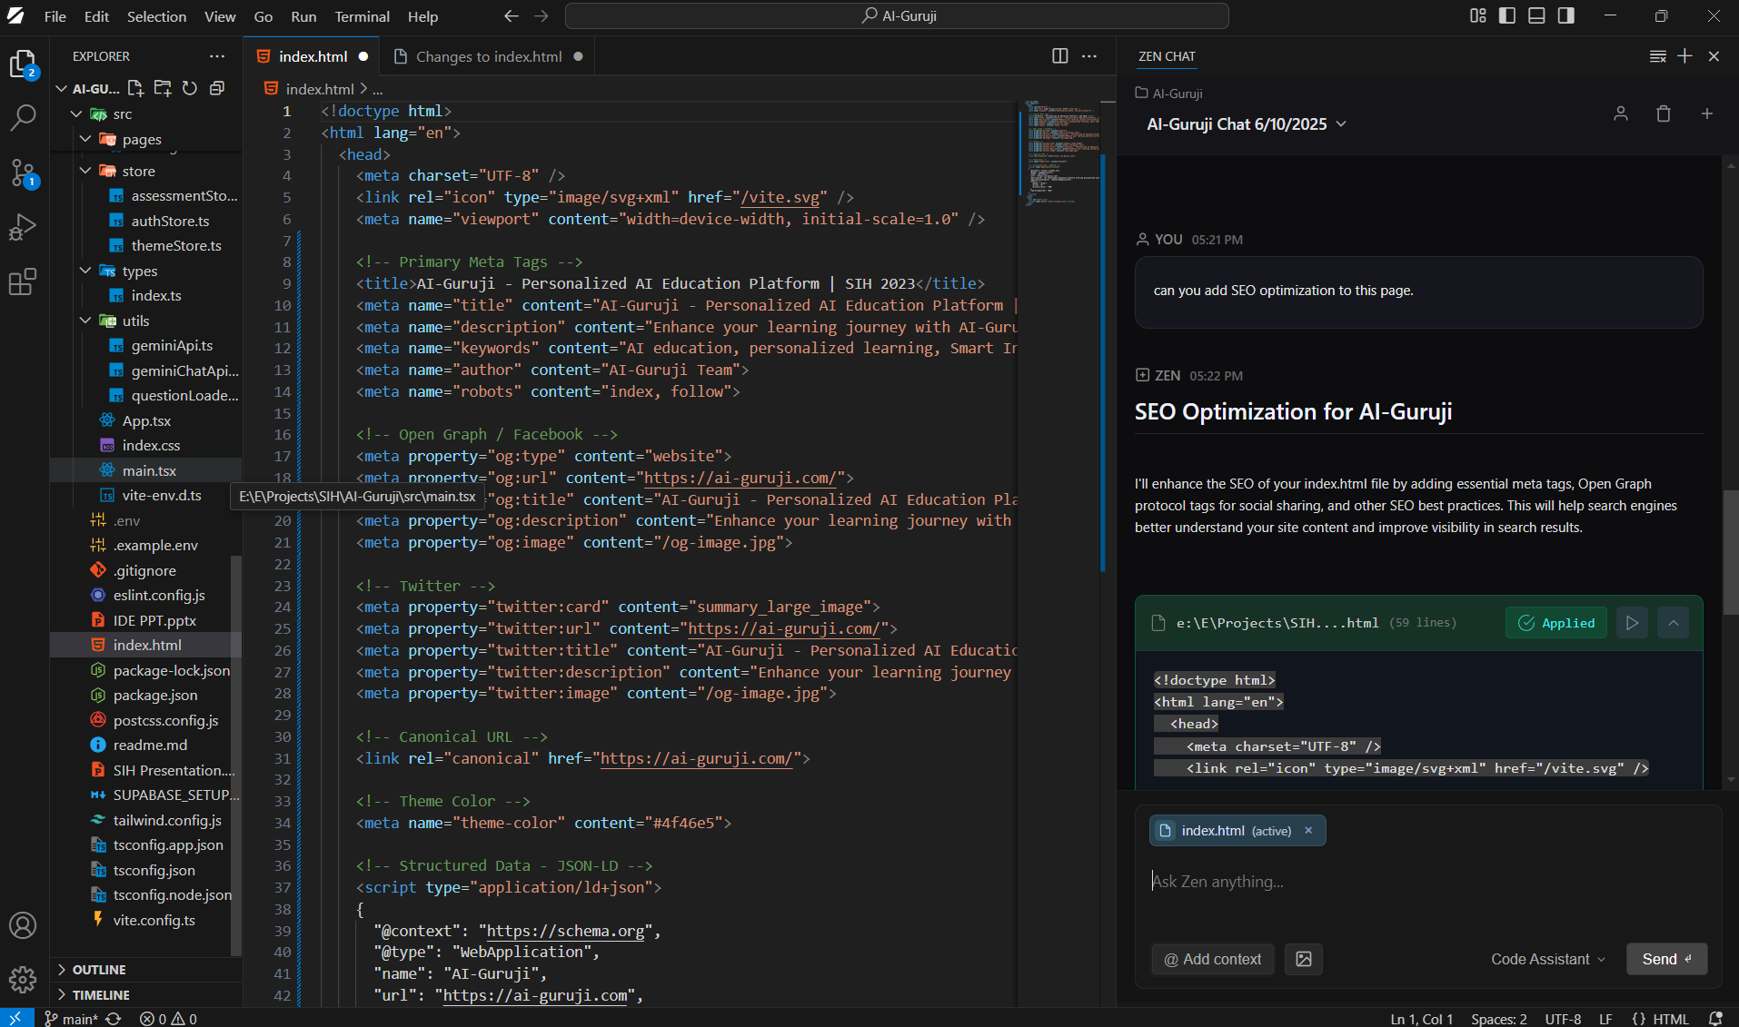1739x1027 pixels.
Task: Click the editor minimap
Action: tap(1062, 154)
